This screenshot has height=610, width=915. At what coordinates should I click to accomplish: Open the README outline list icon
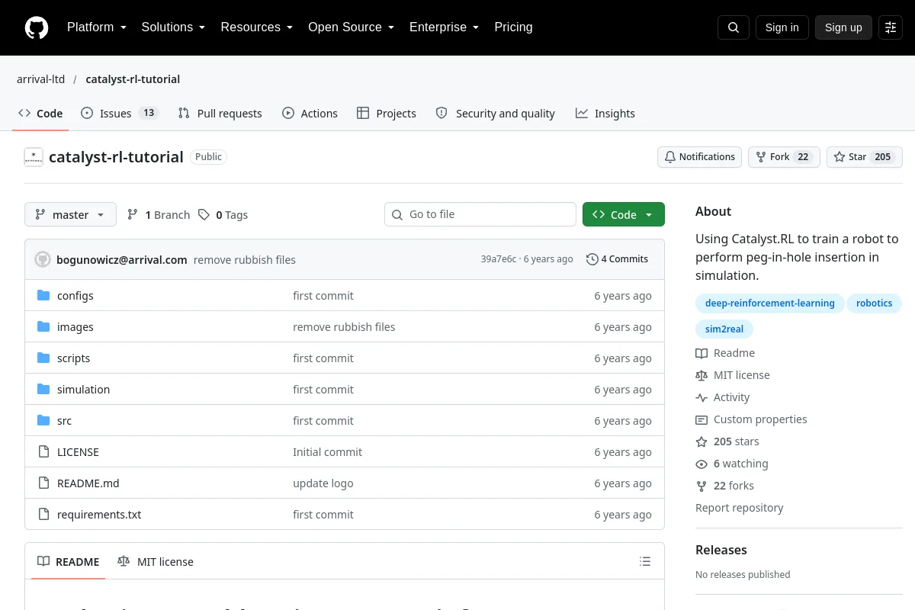[645, 562]
